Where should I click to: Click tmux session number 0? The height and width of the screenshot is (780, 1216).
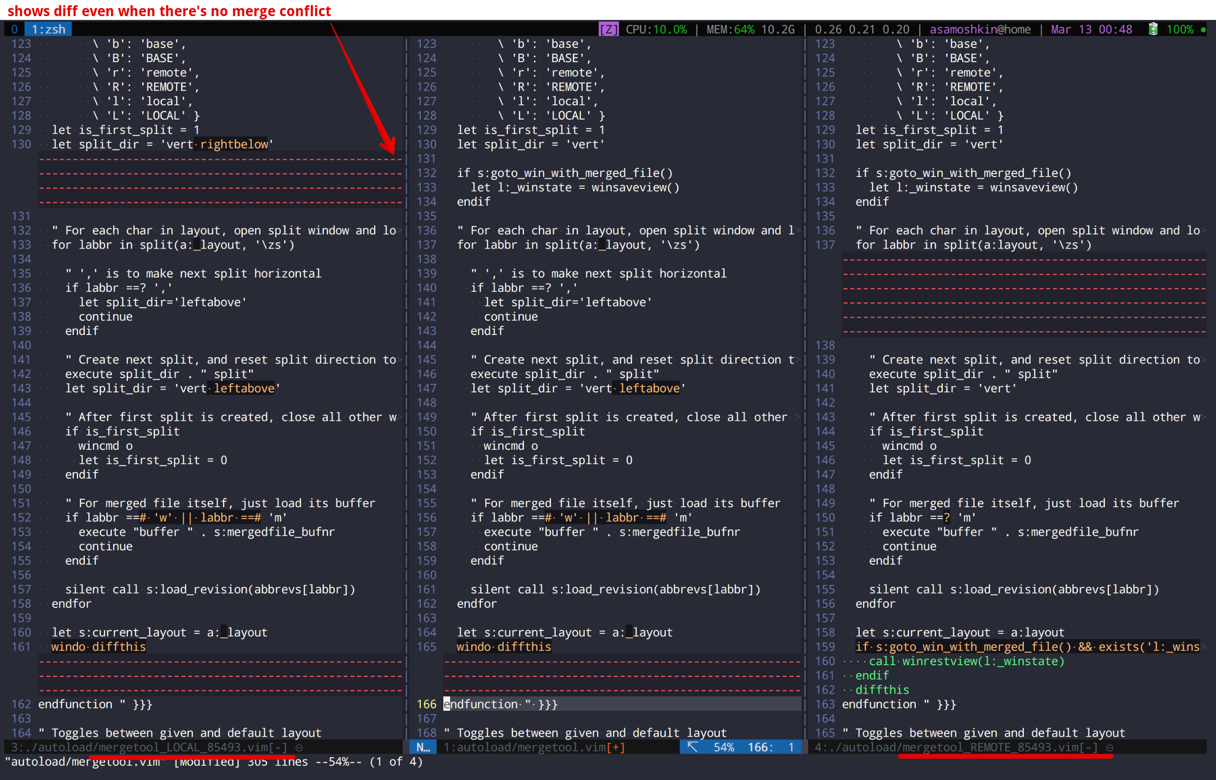tap(14, 29)
